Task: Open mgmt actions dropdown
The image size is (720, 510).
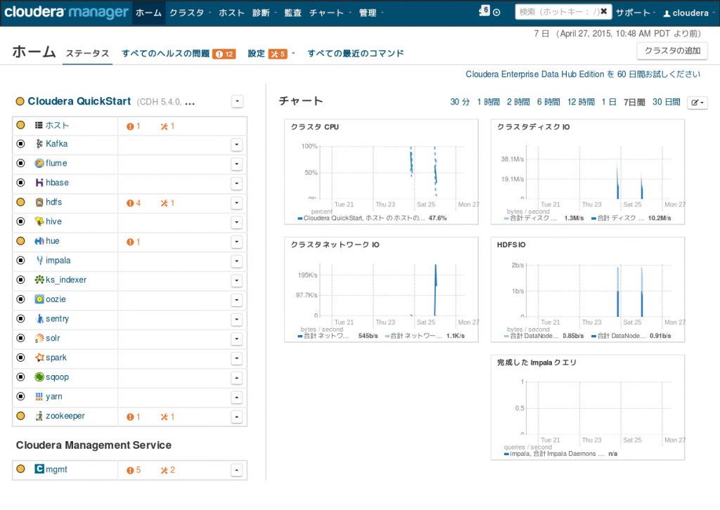Action: 236,470
